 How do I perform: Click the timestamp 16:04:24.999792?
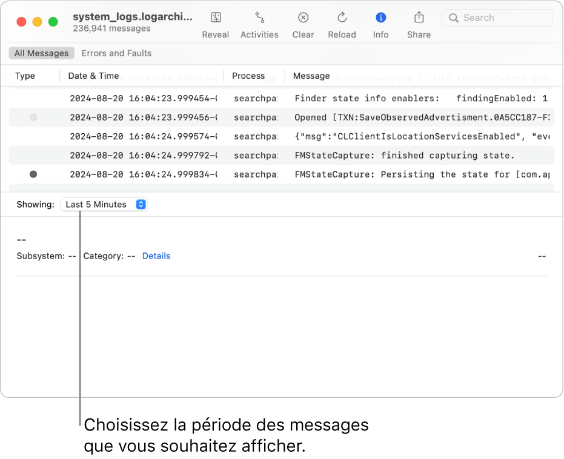pyautogui.click(x=144, y=155)
